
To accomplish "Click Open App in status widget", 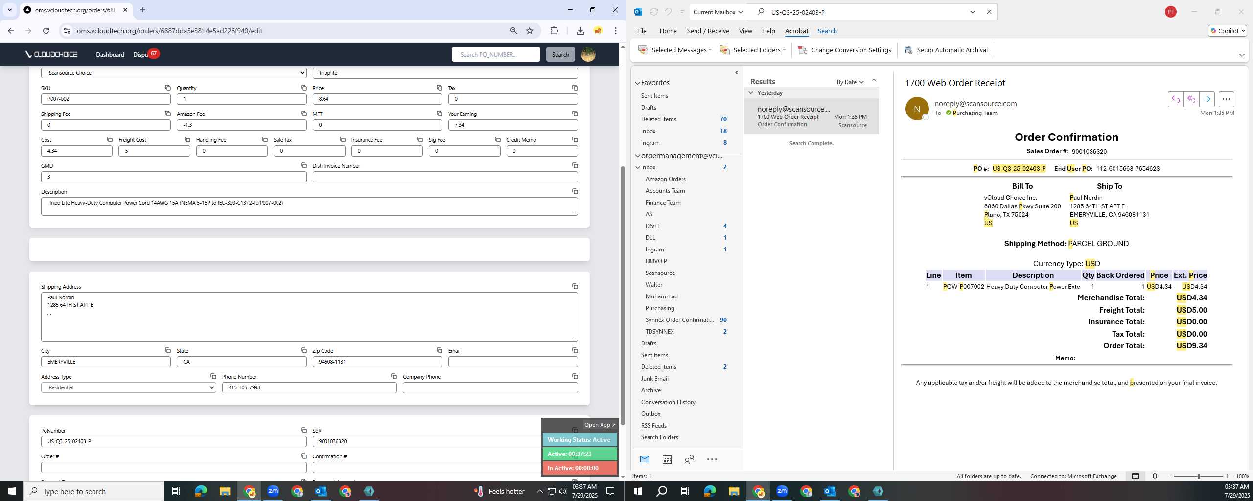I will (599, 425).
